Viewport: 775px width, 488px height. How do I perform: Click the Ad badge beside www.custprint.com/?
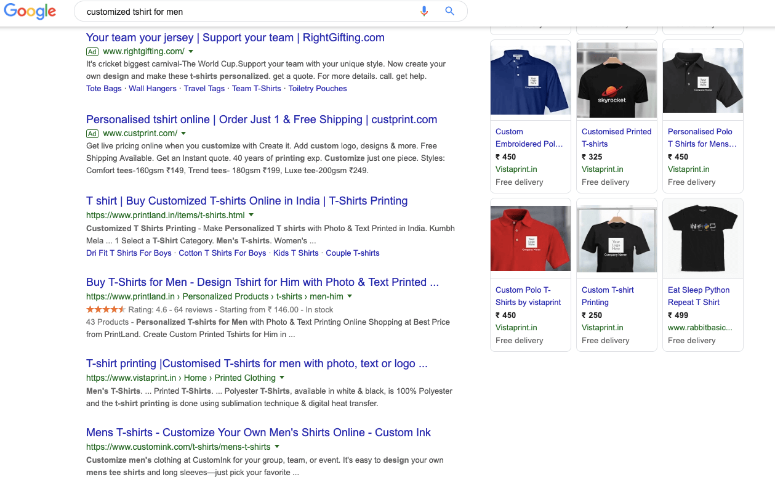coord(92,134)
